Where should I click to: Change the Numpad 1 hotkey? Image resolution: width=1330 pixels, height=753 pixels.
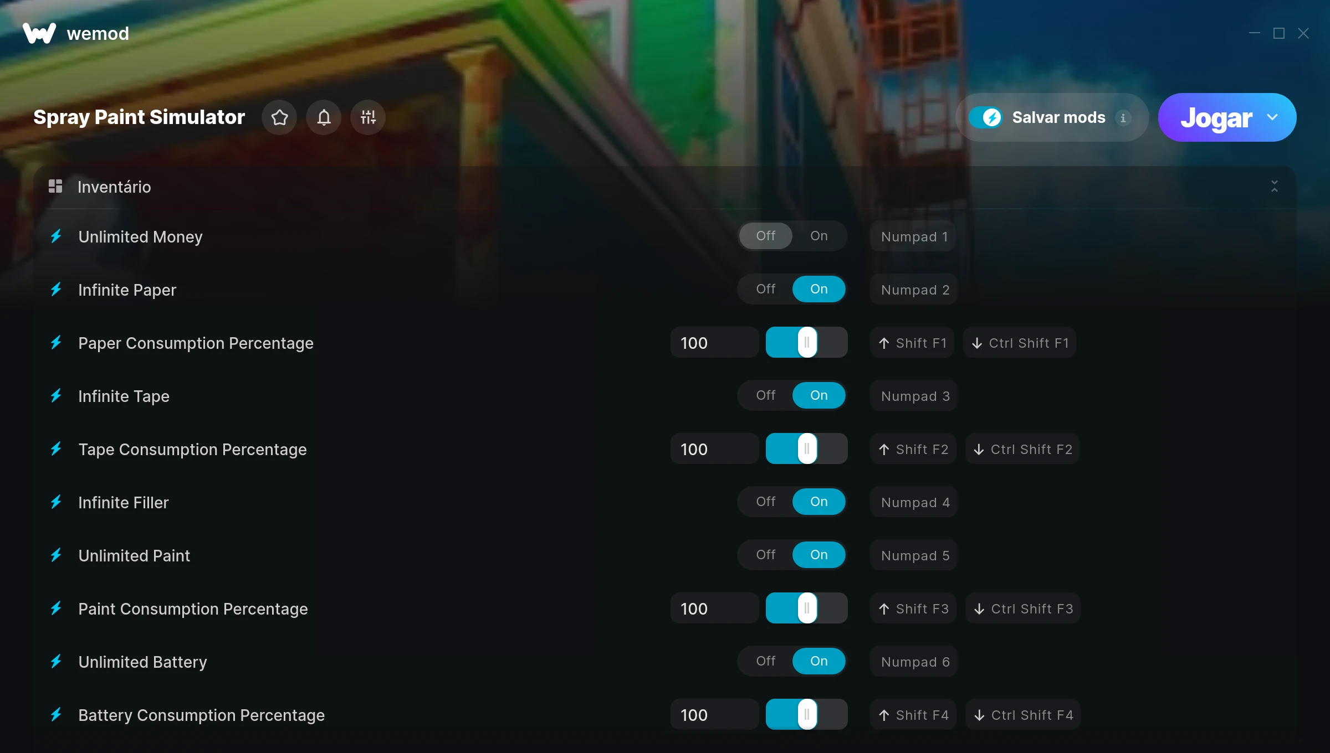pos(913,236)
